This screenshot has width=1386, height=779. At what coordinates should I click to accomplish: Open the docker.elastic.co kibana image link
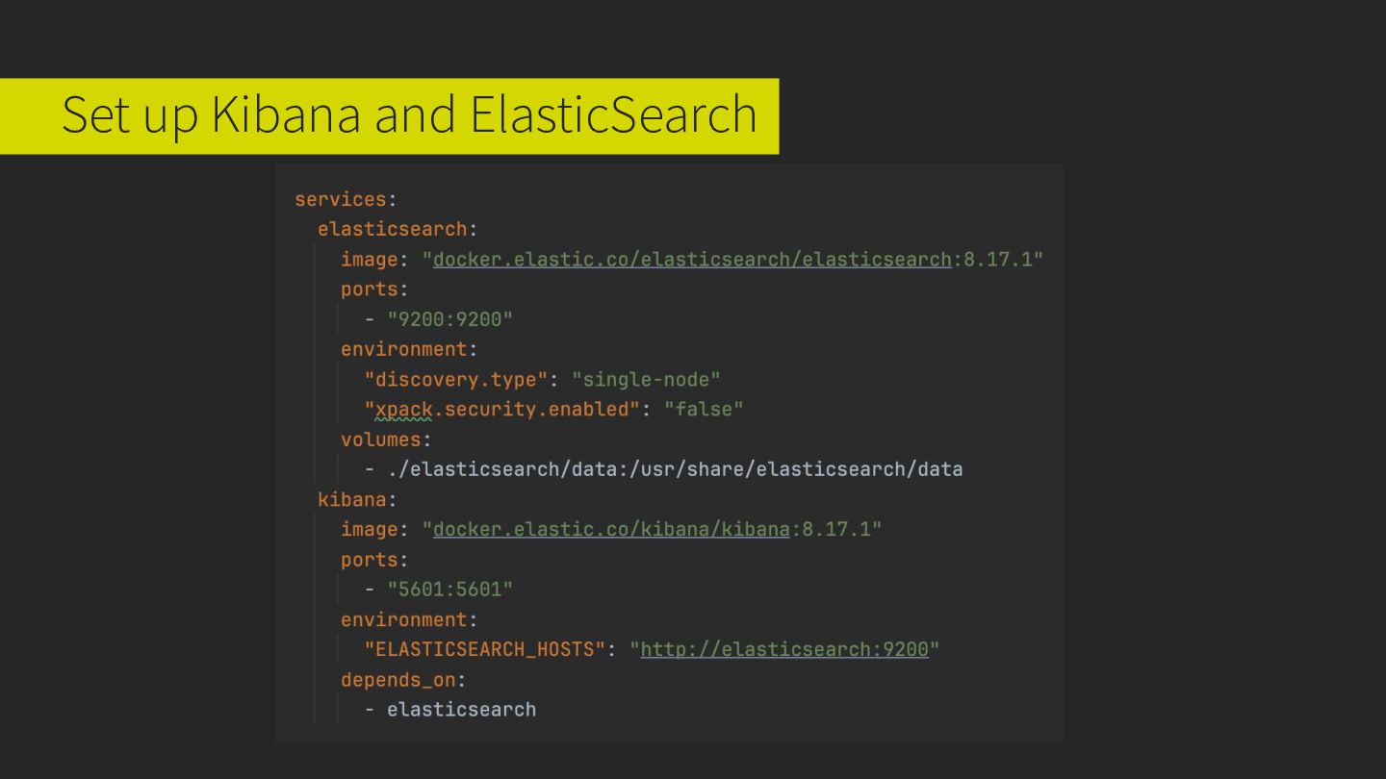tap(611, 529)
